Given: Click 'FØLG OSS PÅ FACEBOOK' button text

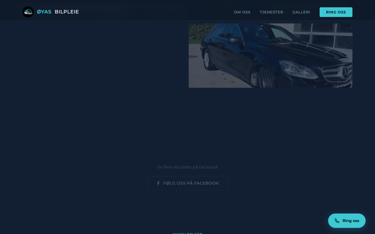Looking at the screenshot, I should coord(191,183).
